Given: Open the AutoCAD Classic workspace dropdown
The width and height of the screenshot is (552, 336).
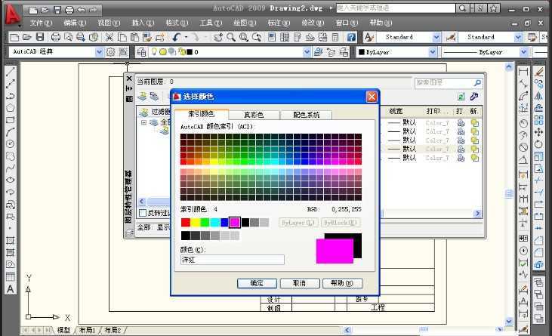Looking at the screenshot, I should (x=99, y=52).
